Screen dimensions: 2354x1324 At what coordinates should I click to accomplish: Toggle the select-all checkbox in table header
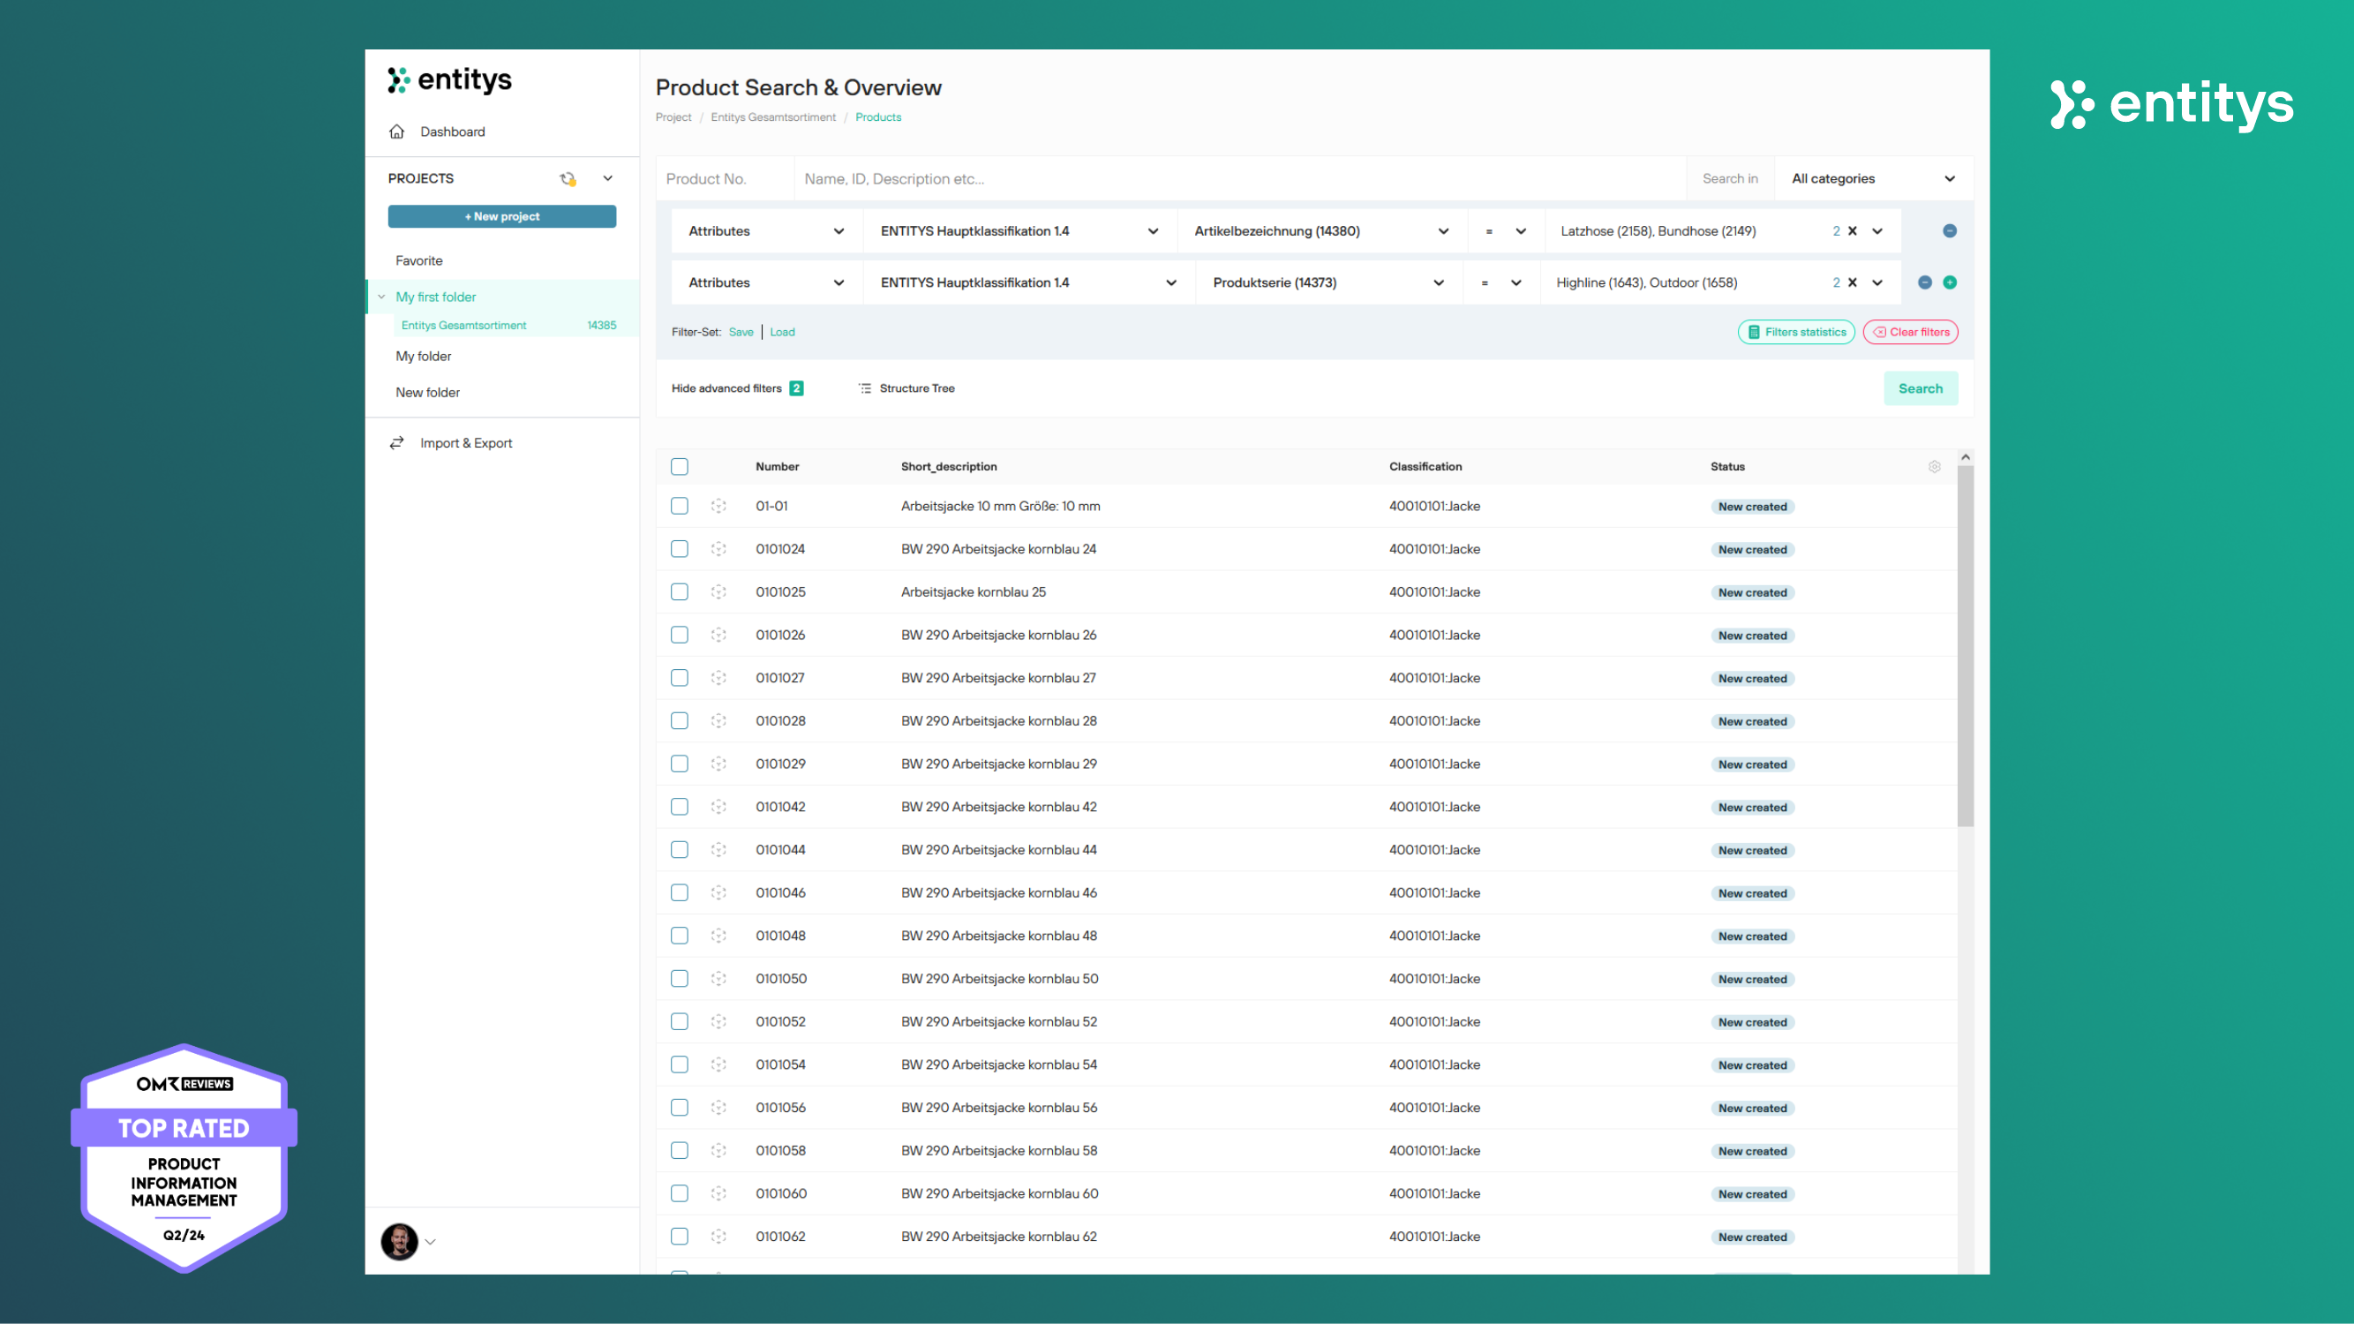[679, 467]
